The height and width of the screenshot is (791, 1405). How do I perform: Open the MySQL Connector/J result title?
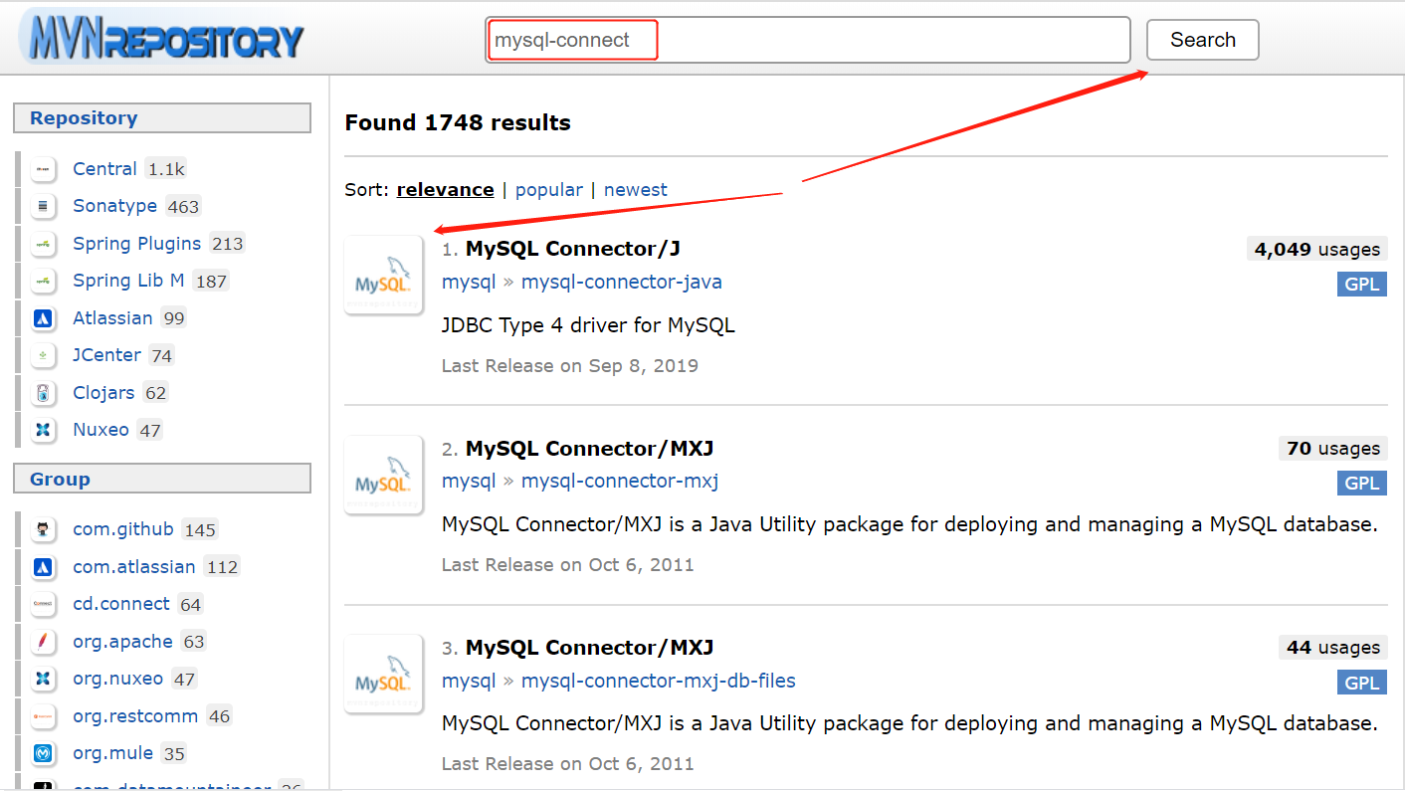click(x=573, y=249)
